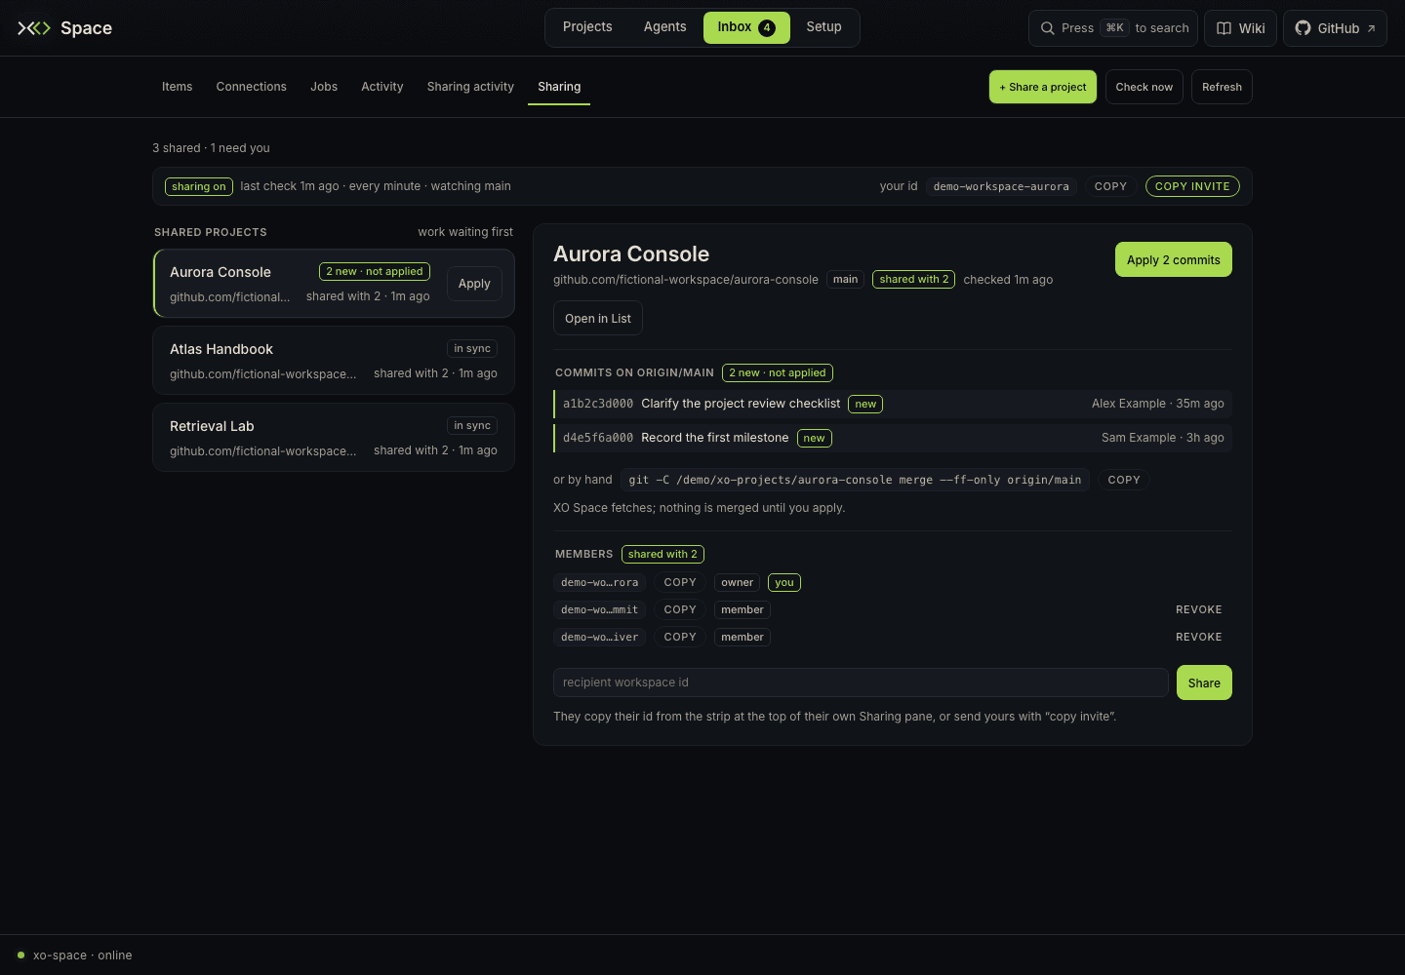Screen dimensions: 1405x975
Task: Copy the invite with COPY INVITE
Action: click(1192, 186)
